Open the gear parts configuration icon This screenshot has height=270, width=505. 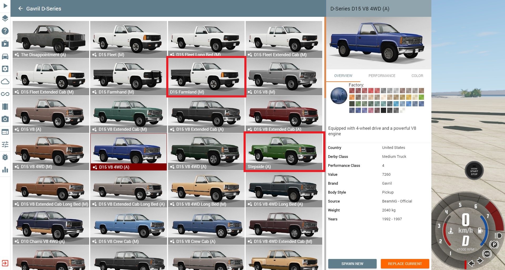5,69
